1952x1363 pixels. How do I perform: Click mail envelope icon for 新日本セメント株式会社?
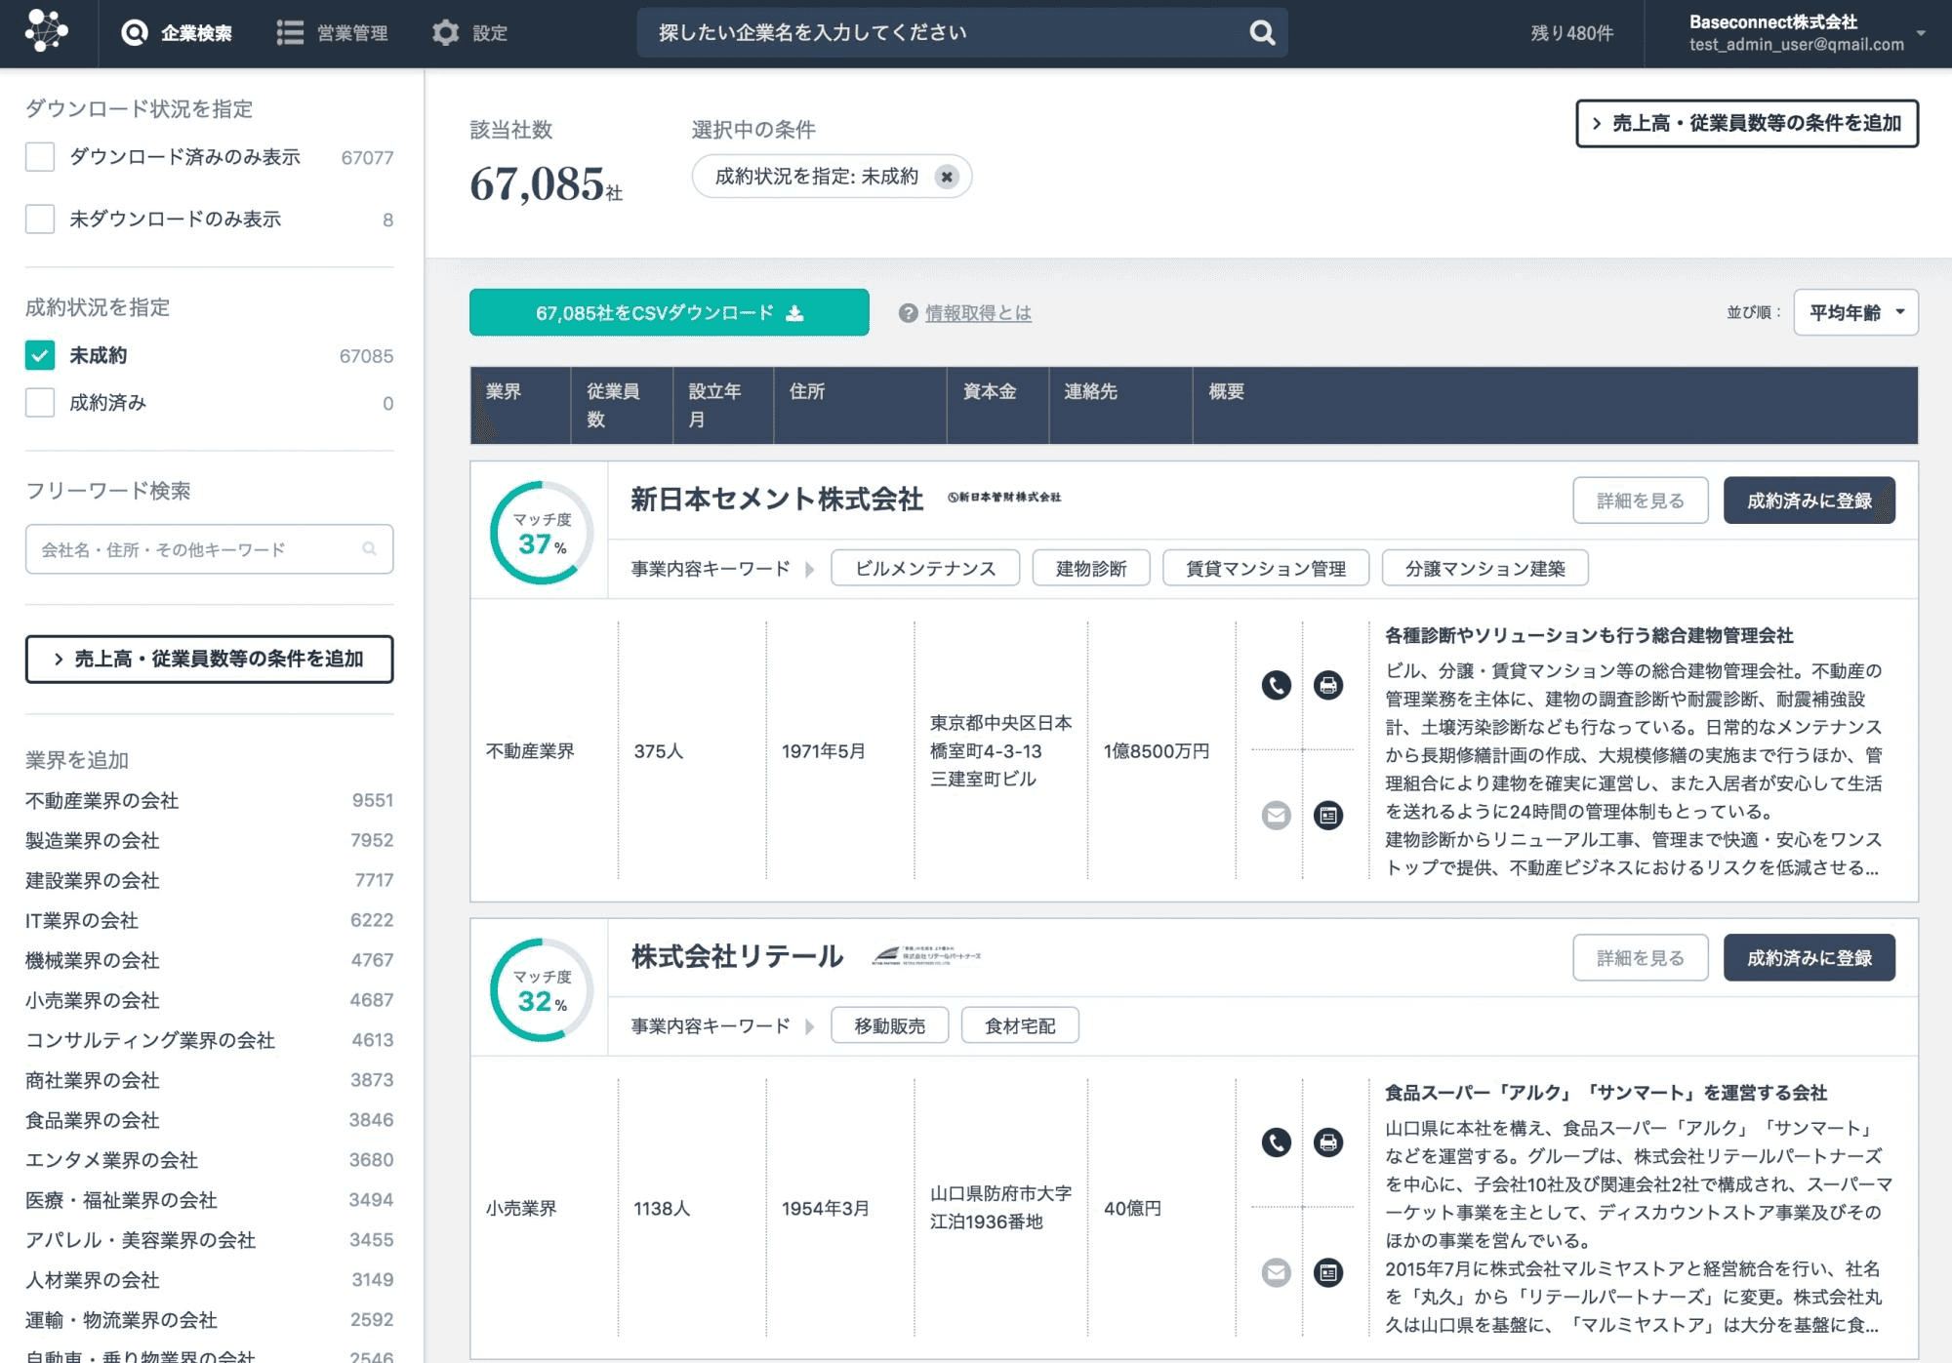click(1276, 815)
